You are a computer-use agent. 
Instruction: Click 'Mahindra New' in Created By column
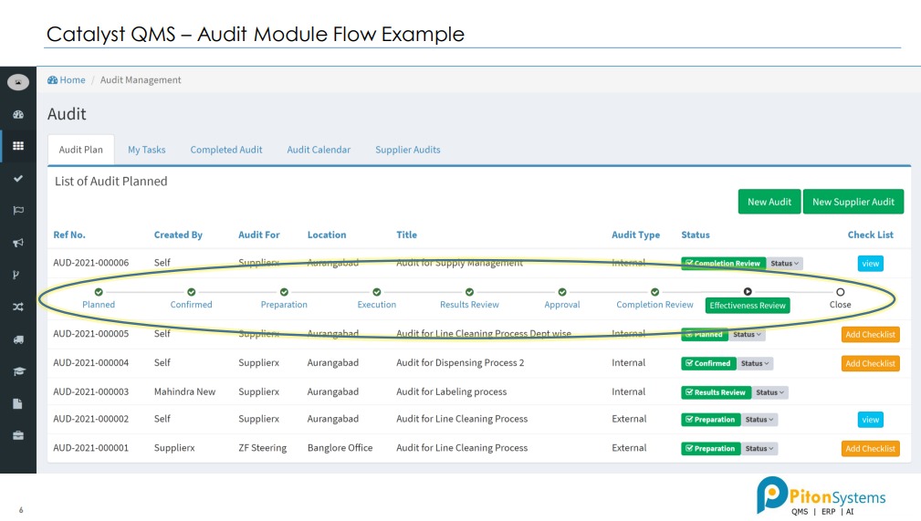[184, 391]
